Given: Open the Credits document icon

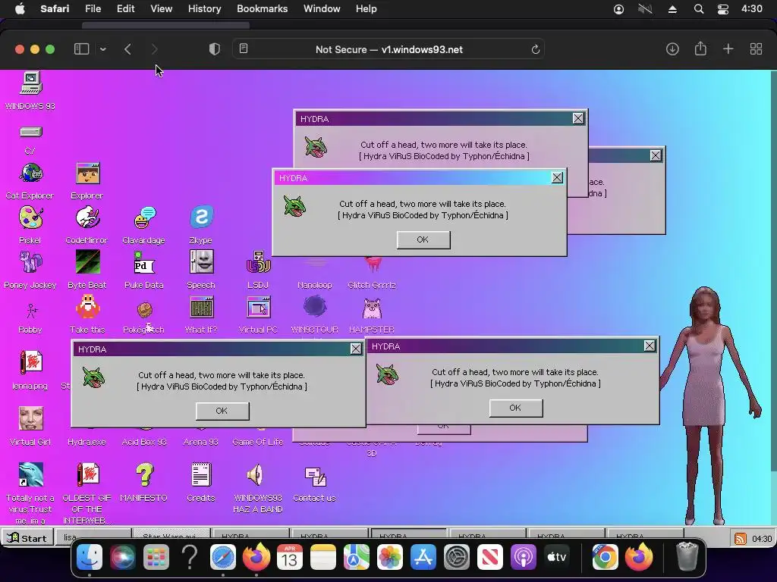Looking at the screenshot, I should (201, 475).
